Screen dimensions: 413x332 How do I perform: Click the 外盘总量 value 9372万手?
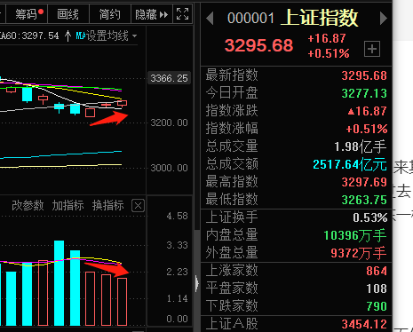(359, 253)
